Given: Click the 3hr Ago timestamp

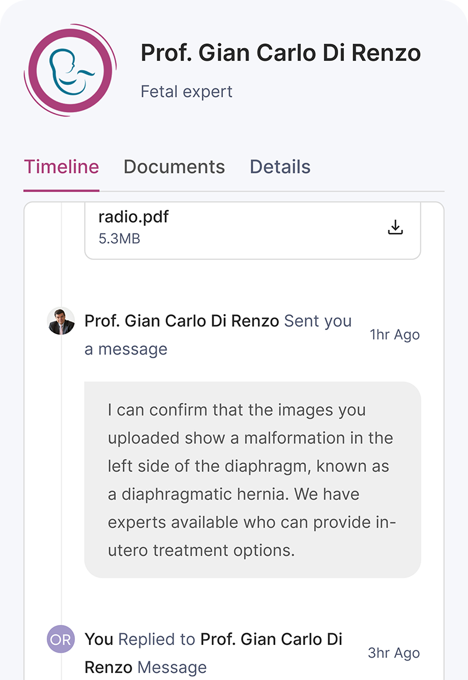Looking at the screenshot, I should pyautogui.click(x=393, y=652).
